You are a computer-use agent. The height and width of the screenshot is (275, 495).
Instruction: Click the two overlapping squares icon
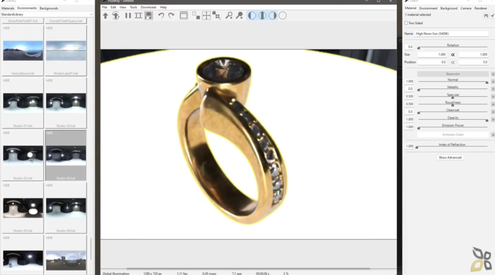tap(196, 15)
